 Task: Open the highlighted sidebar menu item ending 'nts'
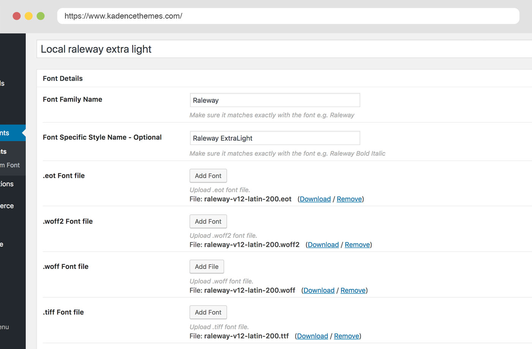[x=13, y=133]
